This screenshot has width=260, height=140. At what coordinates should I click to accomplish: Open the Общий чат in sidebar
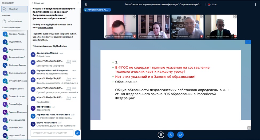(14, 9)
